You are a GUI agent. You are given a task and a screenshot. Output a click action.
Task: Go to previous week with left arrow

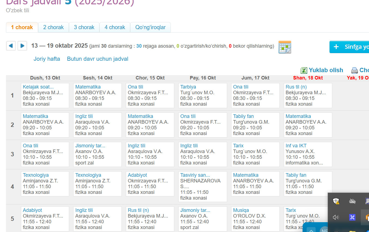pos(11,46)
